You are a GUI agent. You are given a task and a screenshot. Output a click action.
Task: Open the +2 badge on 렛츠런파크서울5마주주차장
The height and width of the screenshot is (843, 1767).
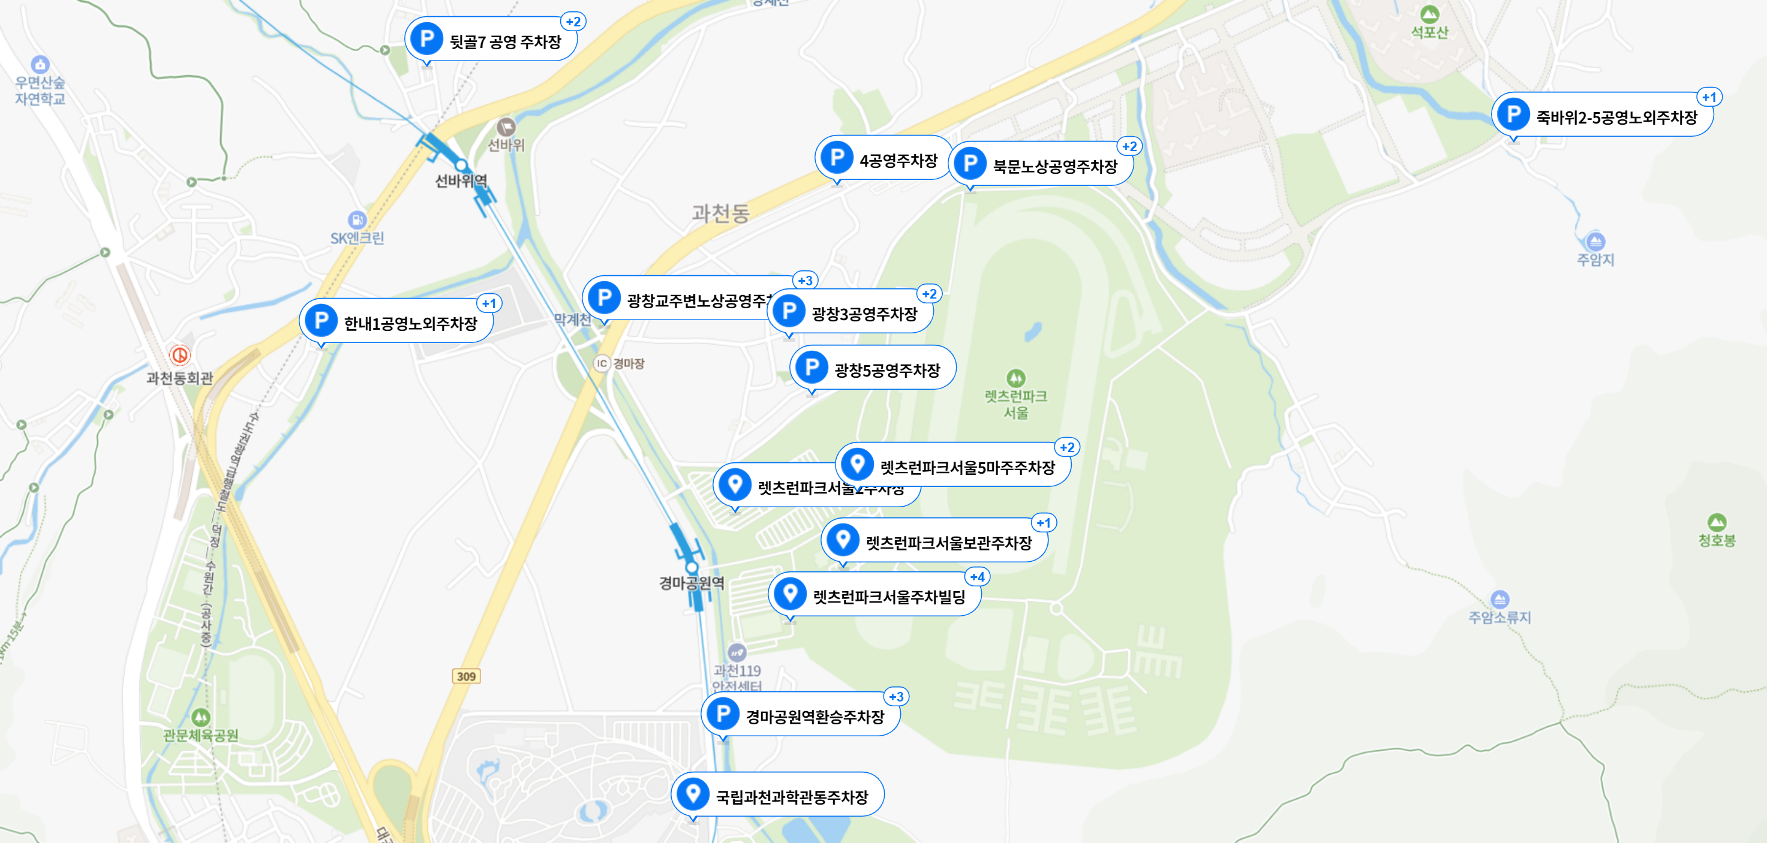(x=1067, y=447)
